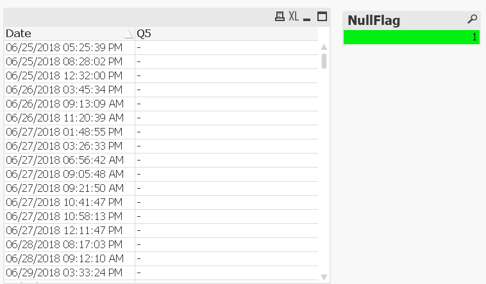
Task: Click the Date column sort indicator
Action: [x=128, y=34]
